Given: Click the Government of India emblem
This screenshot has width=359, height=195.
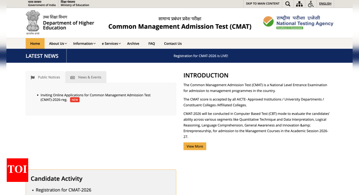Looking at the screenshot, I should [33, 22].
